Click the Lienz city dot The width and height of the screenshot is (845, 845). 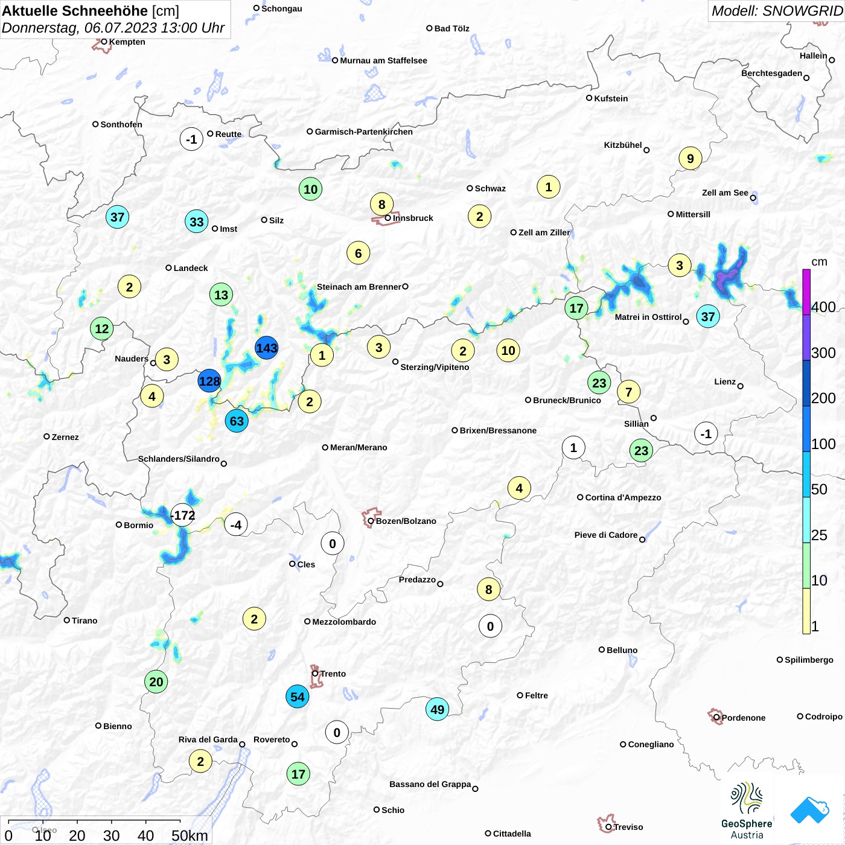(741, 386)
